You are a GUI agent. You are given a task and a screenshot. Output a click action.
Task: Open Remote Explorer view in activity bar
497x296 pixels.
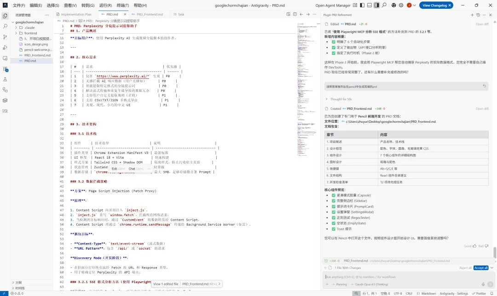(5, 58)
